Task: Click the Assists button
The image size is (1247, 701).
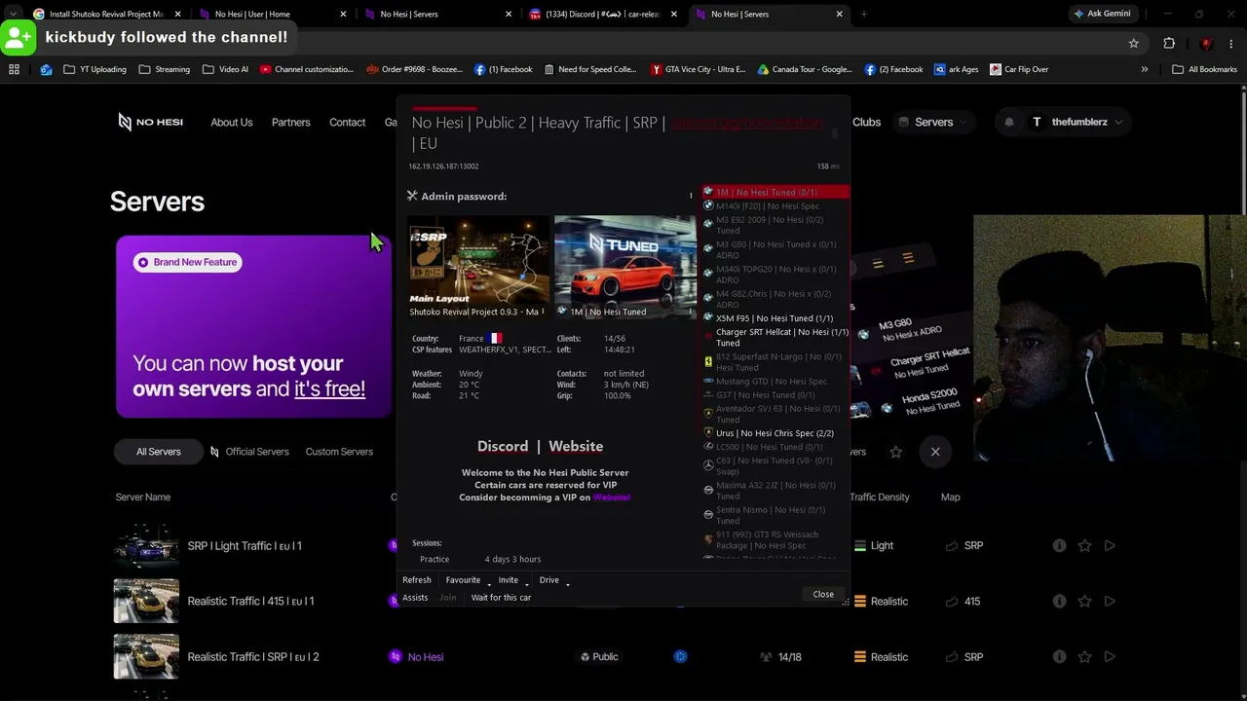Action: (x=415, y=598)
